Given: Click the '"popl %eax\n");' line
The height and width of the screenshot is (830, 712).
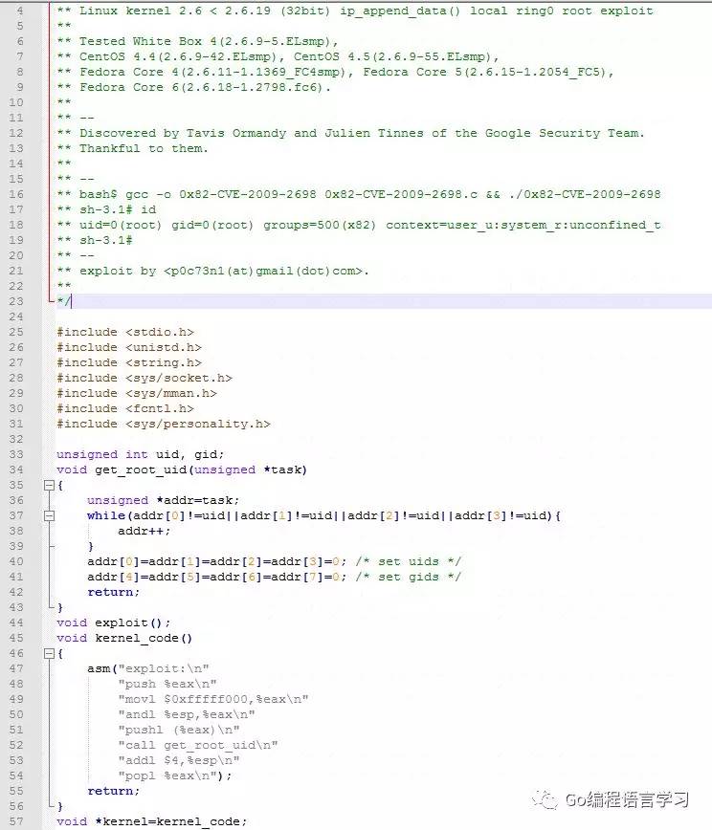Looking at the screenshot, I should pyautogui.click(x=175, y=776).
